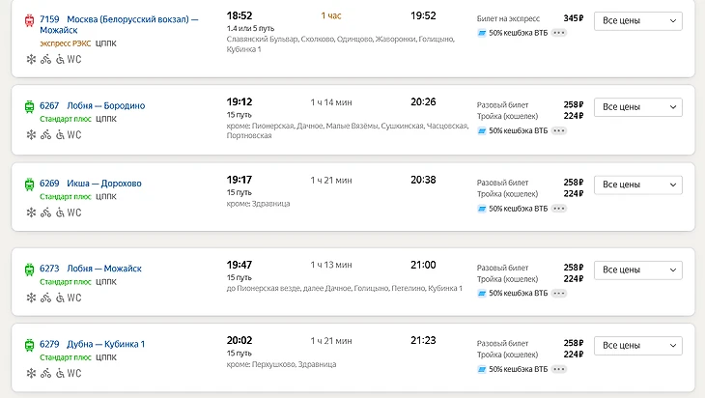Viewport: 705px width, 398px height.
Task: Click the air conditioning snowflake icon on train 7159
Action: pyautogui.click(x=30, y=59)
